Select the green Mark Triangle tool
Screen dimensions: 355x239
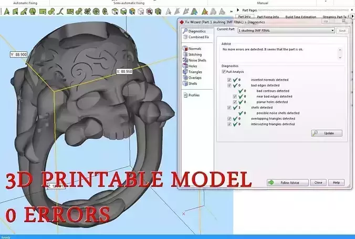tap(7, 12)
